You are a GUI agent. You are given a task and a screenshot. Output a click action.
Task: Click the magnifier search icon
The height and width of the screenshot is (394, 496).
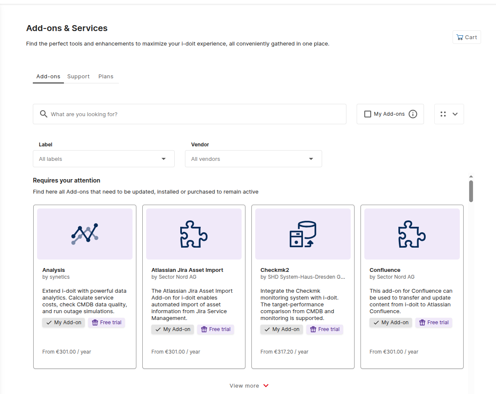pos(43,114)
